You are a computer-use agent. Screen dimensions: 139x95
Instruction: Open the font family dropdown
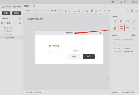pos(31,11)
